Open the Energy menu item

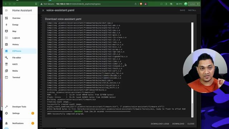coord(20,25)
